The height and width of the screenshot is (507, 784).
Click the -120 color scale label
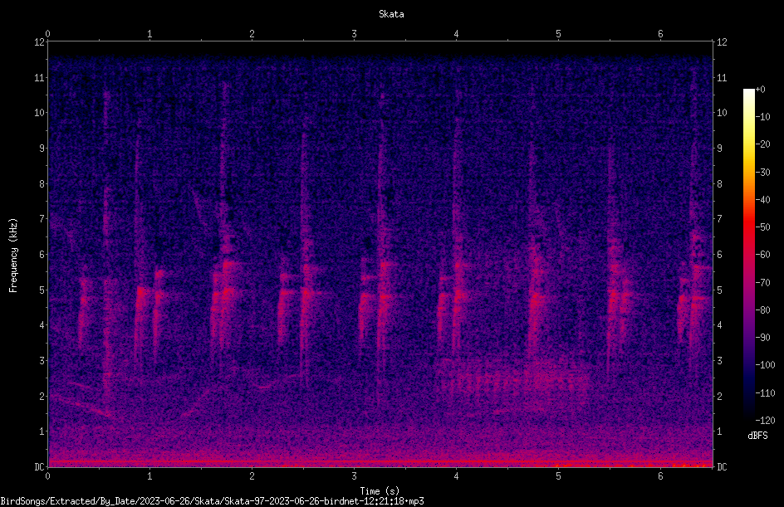pos(766,421)
